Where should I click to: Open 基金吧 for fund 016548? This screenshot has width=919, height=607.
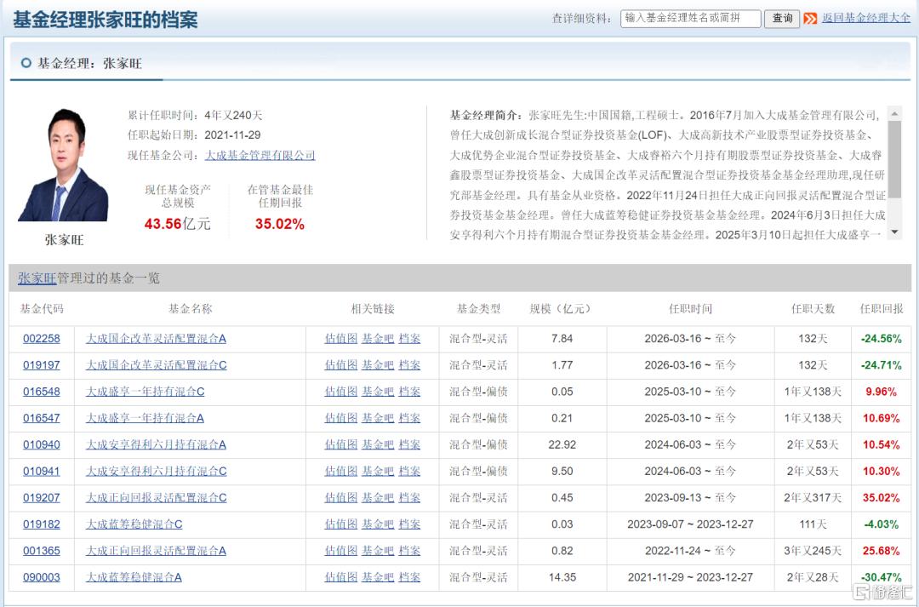(x=378, y=392)
